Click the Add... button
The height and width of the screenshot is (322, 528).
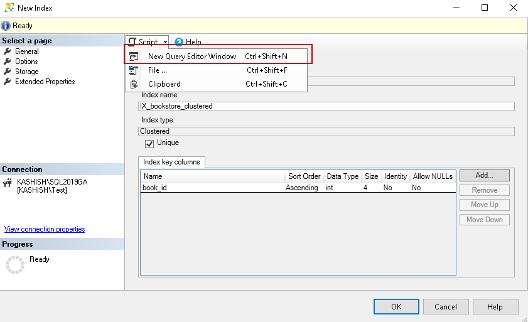click(484, 175)
